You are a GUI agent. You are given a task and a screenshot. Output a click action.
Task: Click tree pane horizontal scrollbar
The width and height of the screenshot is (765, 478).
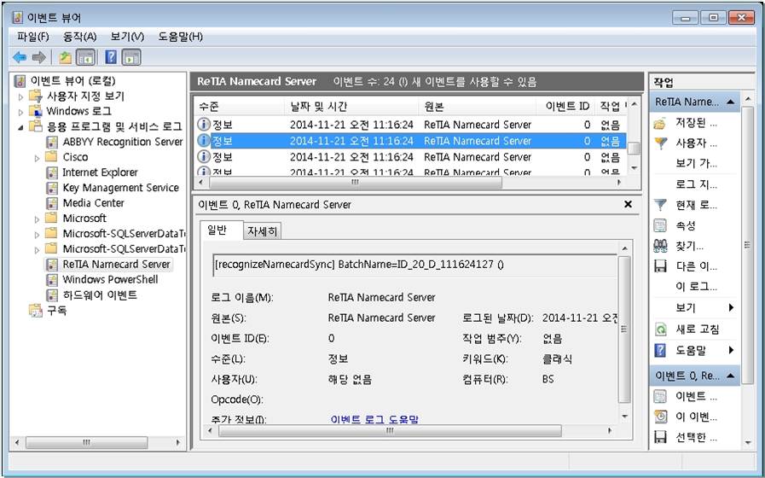point(86,443)
